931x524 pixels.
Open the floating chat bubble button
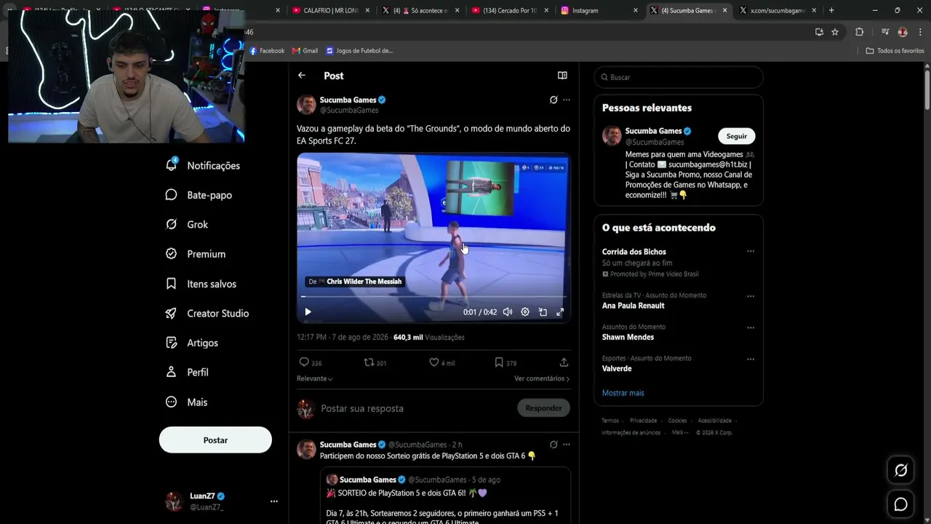click(900, 504)
